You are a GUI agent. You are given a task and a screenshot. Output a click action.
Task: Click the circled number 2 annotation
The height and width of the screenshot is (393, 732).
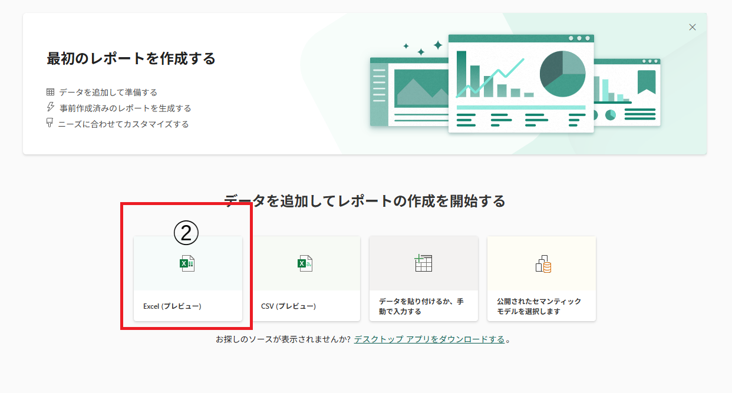tap(186, 234)
